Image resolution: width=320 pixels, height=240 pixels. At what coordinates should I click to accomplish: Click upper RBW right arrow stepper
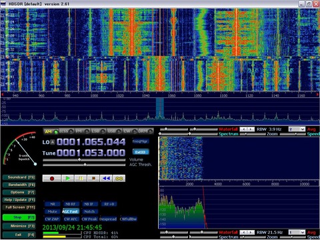[251, 129]
